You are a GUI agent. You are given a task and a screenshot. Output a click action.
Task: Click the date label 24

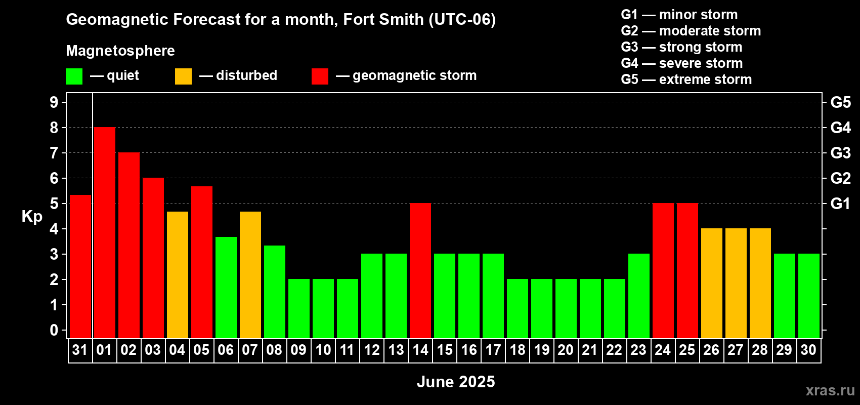tap(663, 350)
